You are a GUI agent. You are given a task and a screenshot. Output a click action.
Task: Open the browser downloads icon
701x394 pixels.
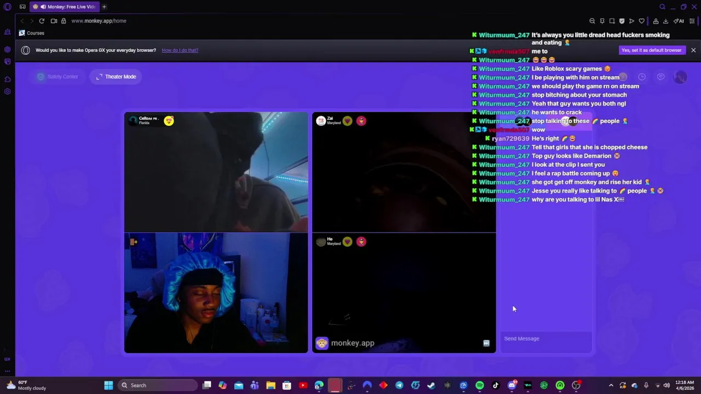point(665,21)
